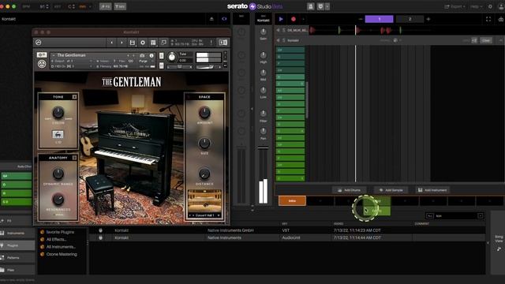
Task: Open the Patterns library tab
Action: coord(17,258)
